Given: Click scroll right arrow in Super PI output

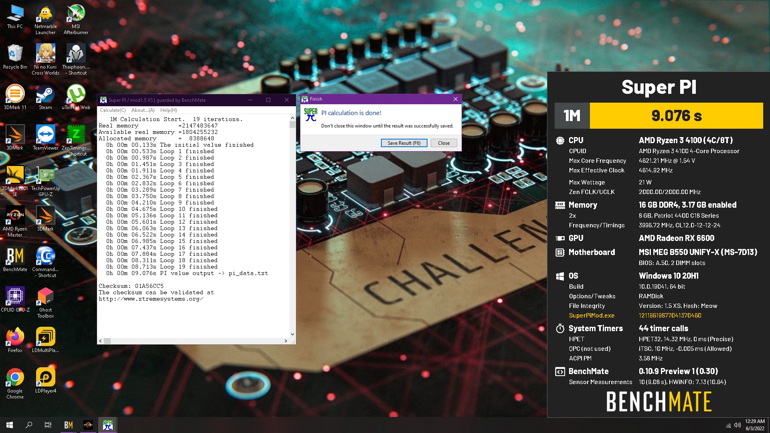Looking at the screenshot, I should [x=286, y=341].
